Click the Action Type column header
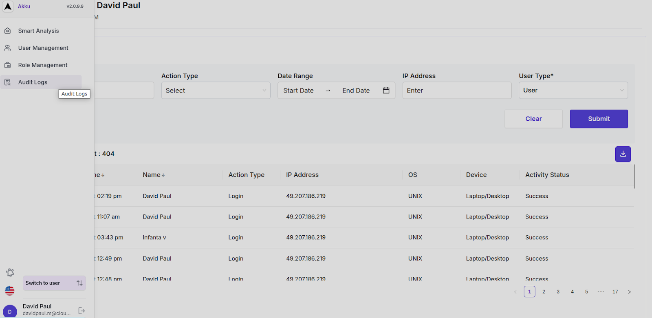 click(246, 175)
